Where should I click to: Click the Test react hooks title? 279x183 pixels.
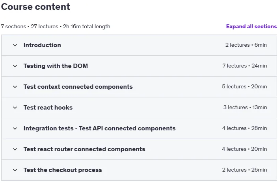click(x=48, y=108)
